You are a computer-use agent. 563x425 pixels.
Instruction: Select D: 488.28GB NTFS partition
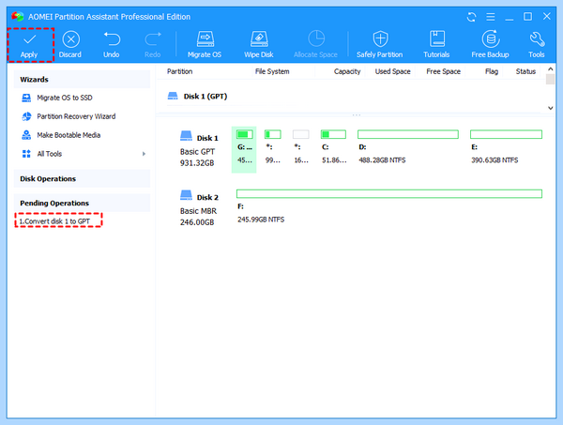click(x=408, y=147)
